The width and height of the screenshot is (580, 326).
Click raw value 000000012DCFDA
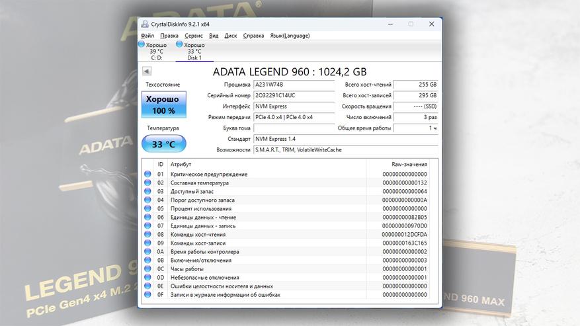pyautogui.click(x=404, y=235)
